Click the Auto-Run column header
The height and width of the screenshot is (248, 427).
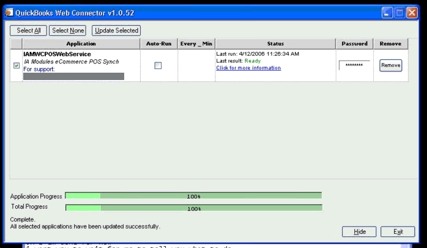click(159, 44)
